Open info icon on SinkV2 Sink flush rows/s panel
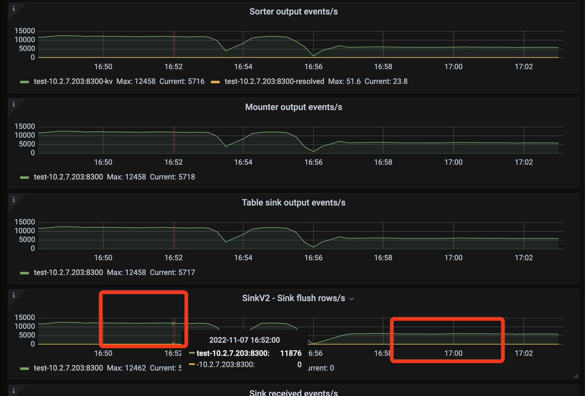Image resolution: width=585 pixels, height=396 pixels. (13, 295)
